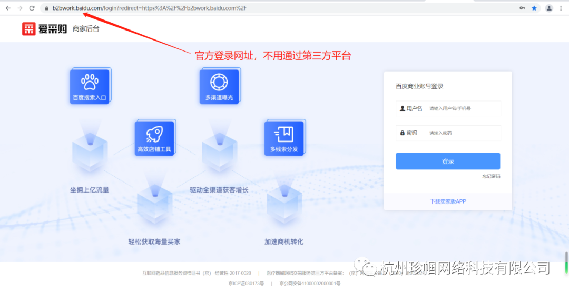Click the 加速商机转化 caption
569x293 pixels.
(x=284, y=241)
